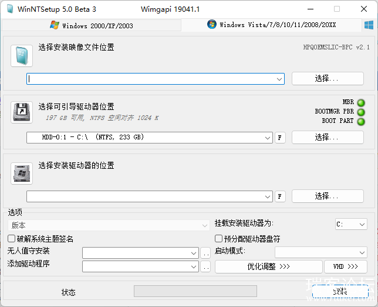The width and height of the screenshot is (378, 307).
Task: Click the 挂载安装驱动器为 label
Action: point(244,223)
